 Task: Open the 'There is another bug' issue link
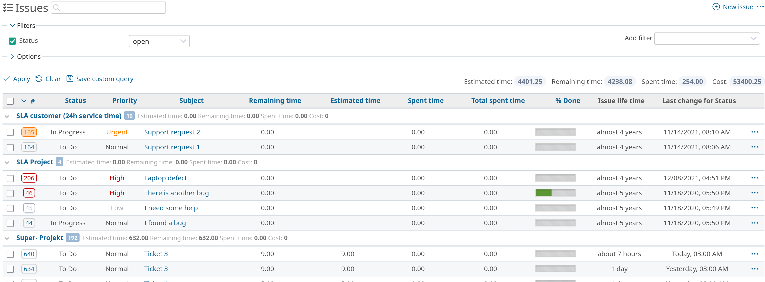(176, 193)
